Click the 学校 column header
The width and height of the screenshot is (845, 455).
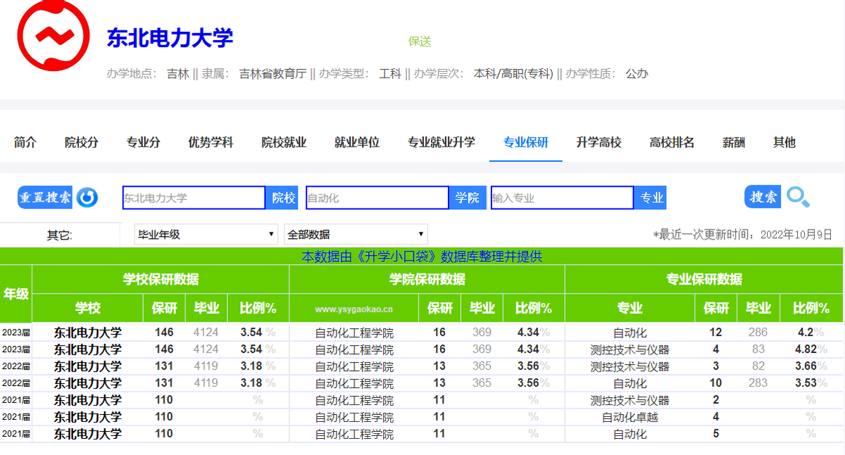click(x=88, y=308)
